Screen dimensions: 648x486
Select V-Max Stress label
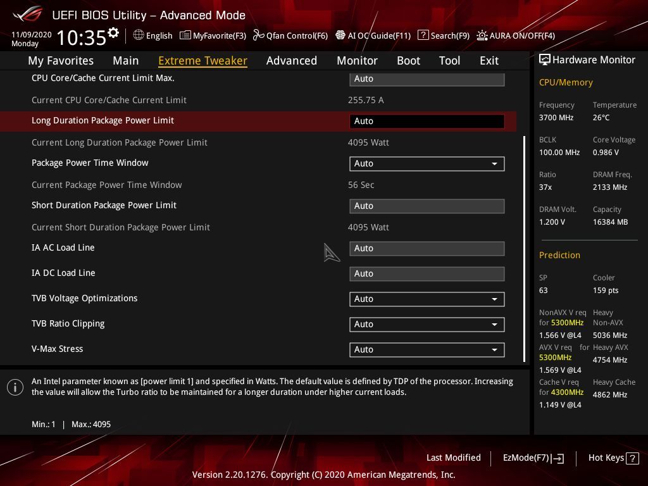[x=57, y=349]
